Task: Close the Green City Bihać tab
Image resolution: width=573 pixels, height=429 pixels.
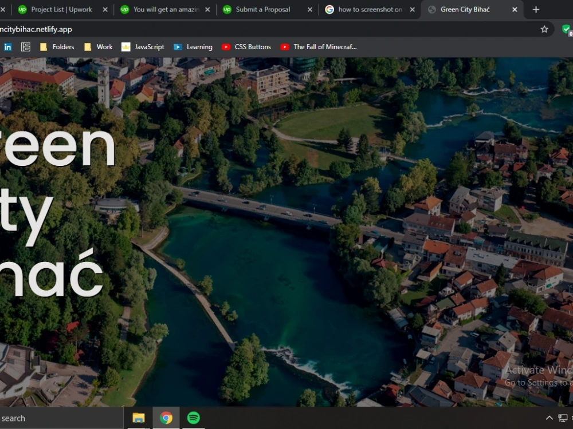Action: pyautogui.click(x=515, y=10)
